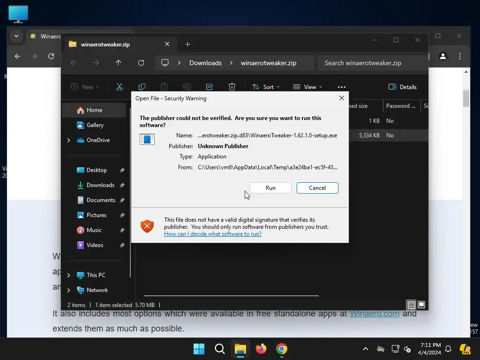Image resolution: width=480 pixels, height=360 pixels.
Task: Add a new Explorer tab
Action: [187, 45]
